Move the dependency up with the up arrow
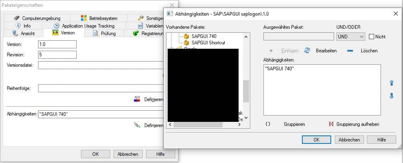Viewport: 403px width, 163px height. 391,83
